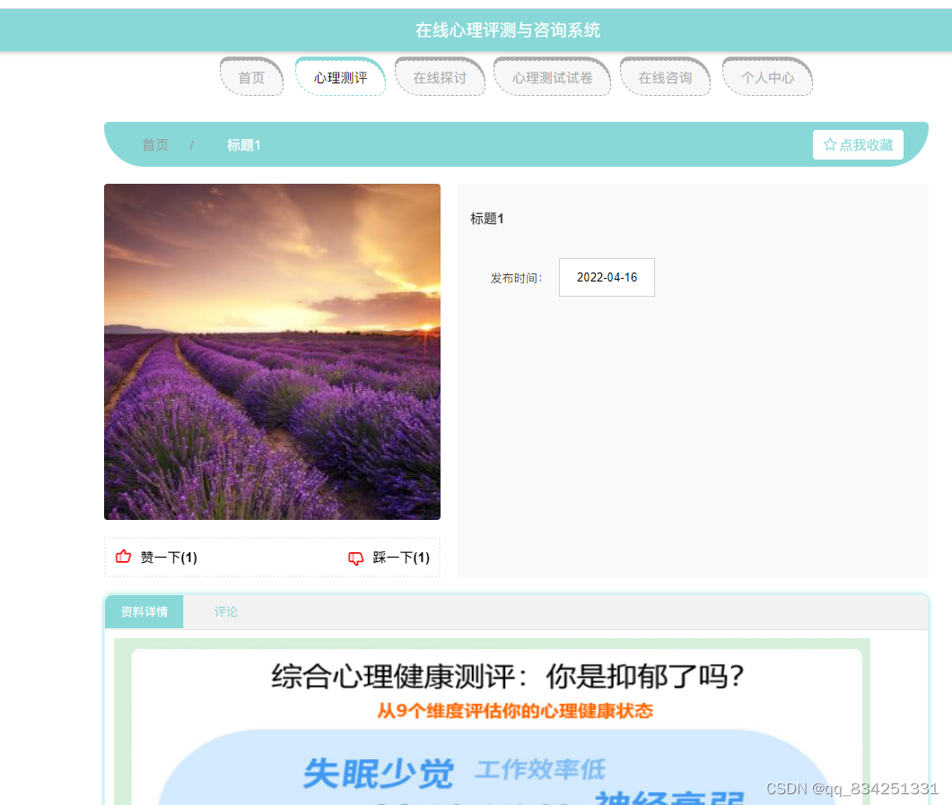Viewport: 952px width, 805px height.
Task: Click the 首页 breadcrumb link
Action: [155, 145]
